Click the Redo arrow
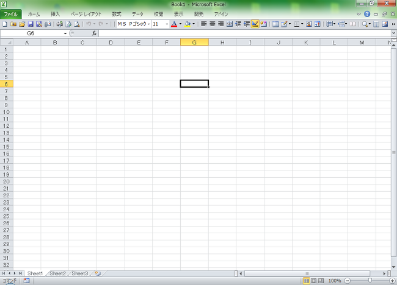 (101, 24)
